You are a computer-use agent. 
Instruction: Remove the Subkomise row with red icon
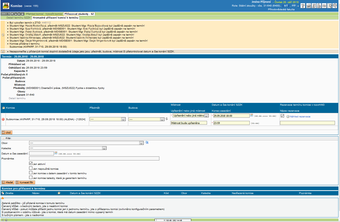point(3,119)
